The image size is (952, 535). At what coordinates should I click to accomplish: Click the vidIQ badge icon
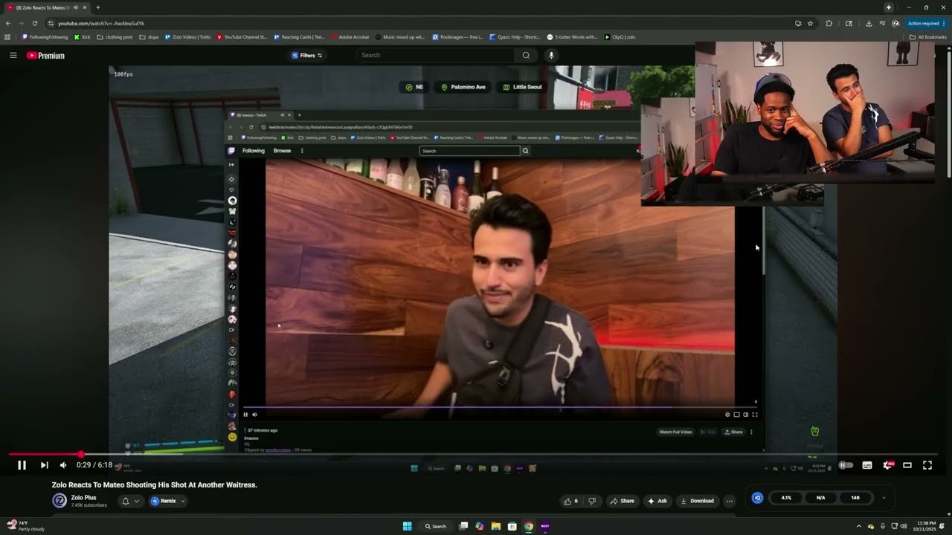pyautogui.click(x=757, y=498)
